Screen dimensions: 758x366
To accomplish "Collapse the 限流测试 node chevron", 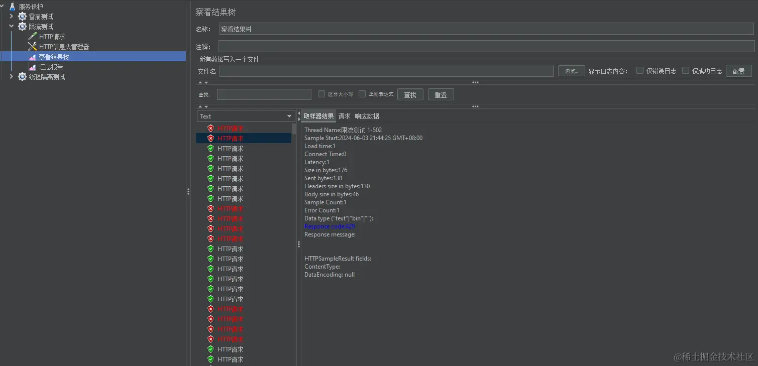I will click(12, 27).
